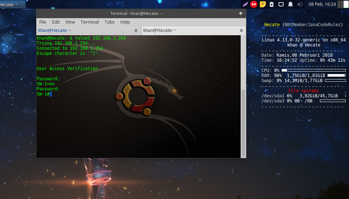Click the terminal vertical scrollbar thumb
This screenshot has width=349, height=199.
tap(243, 123)
